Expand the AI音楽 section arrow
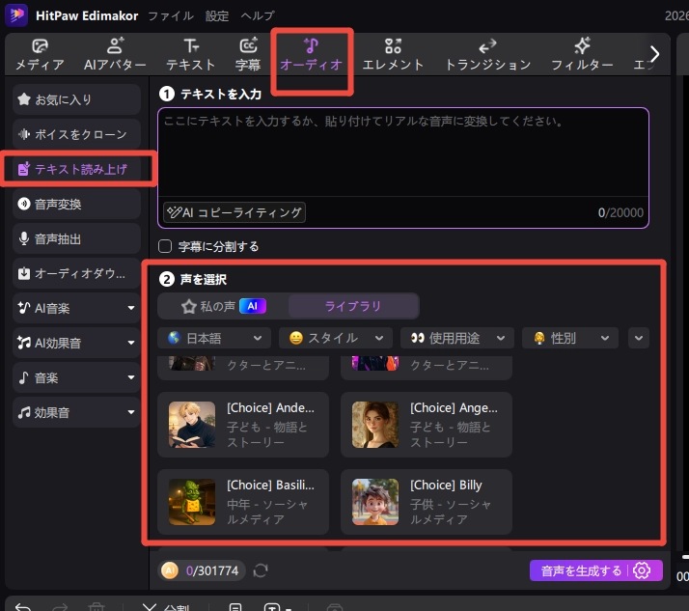Screen dimensions: 689x611 tap(131, 308)
